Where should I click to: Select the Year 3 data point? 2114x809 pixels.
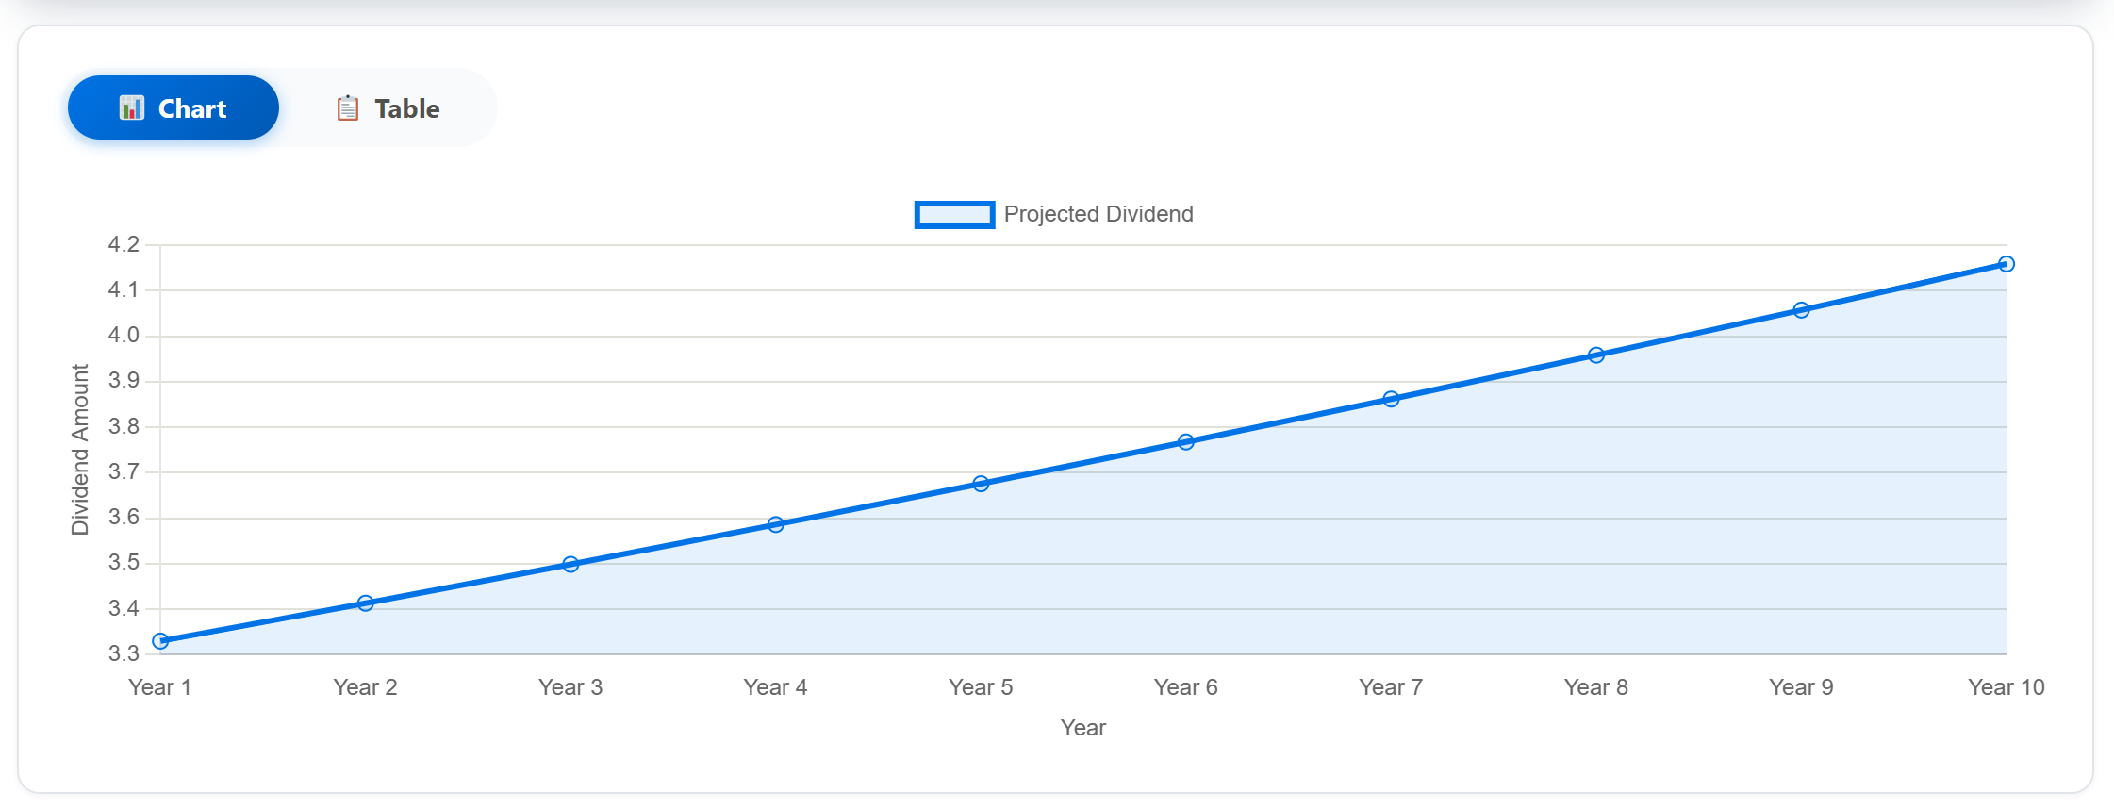pyautogui.click(x=570, y=564)
